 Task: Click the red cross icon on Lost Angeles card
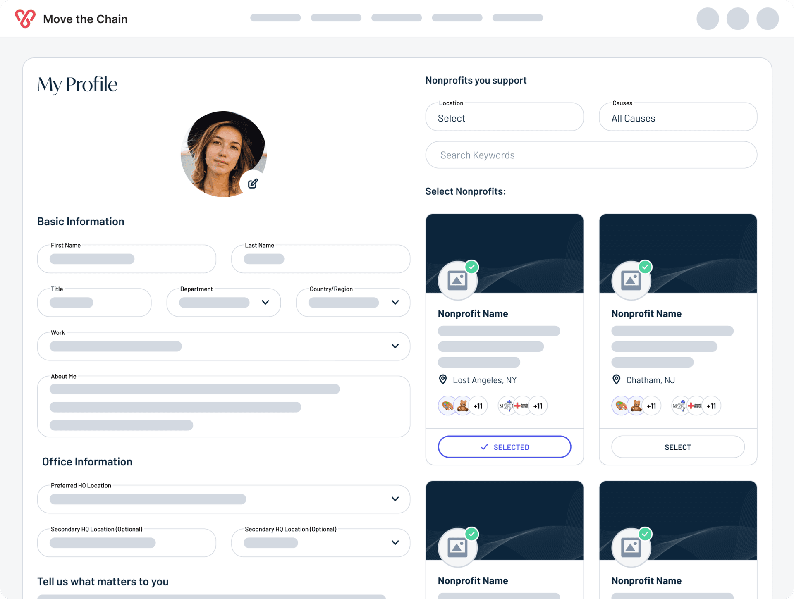click(x=522, y=406)
